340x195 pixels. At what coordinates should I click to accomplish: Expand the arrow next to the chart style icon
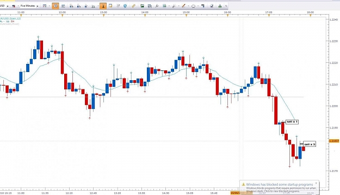(18, 6)
